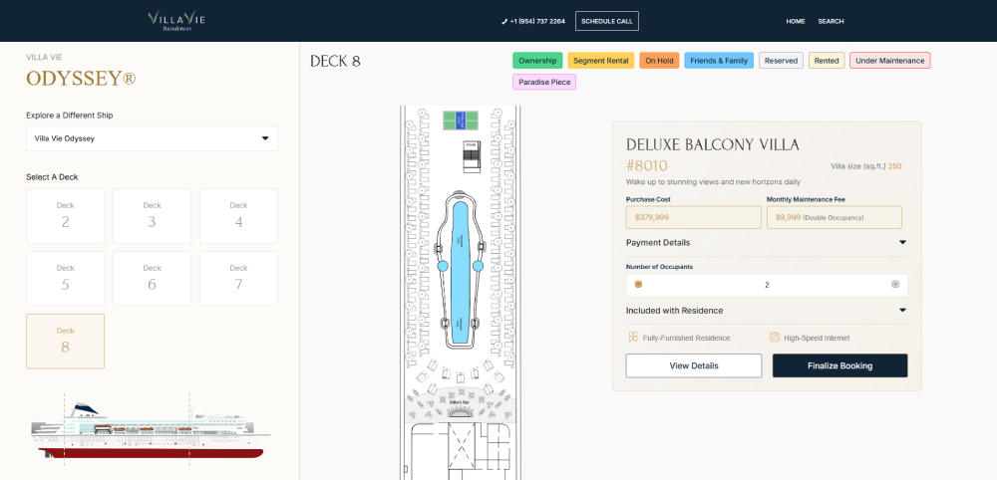
Task: Click the Reserved legend tag
Action: (781, 61)
